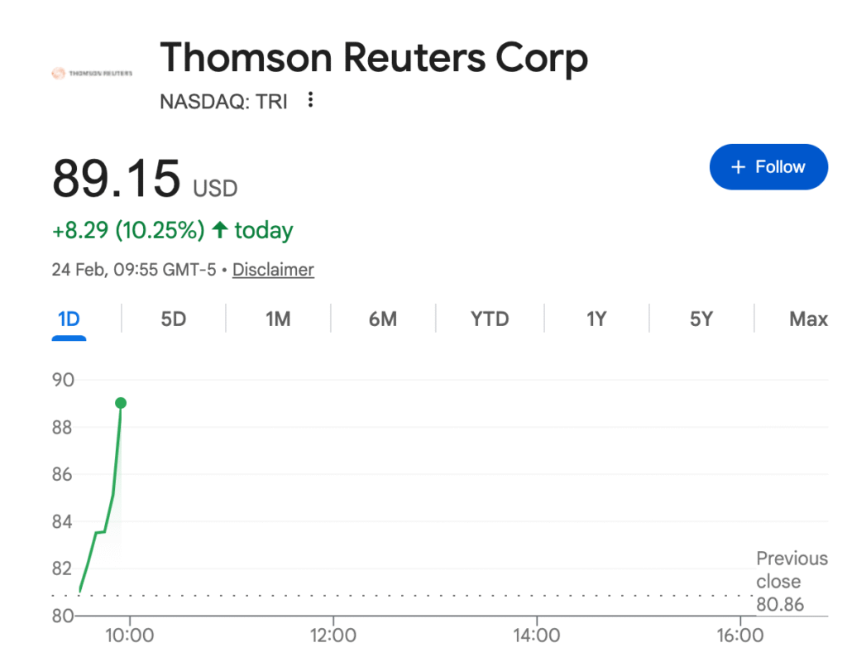Open the Disclaimer link
Screen dimensions: 847x662
pyautogui.click(x=273, y=270)
